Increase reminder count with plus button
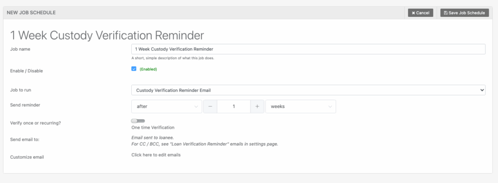The width and height of the screenshot is (498, 183). click(x=257, y=107)
